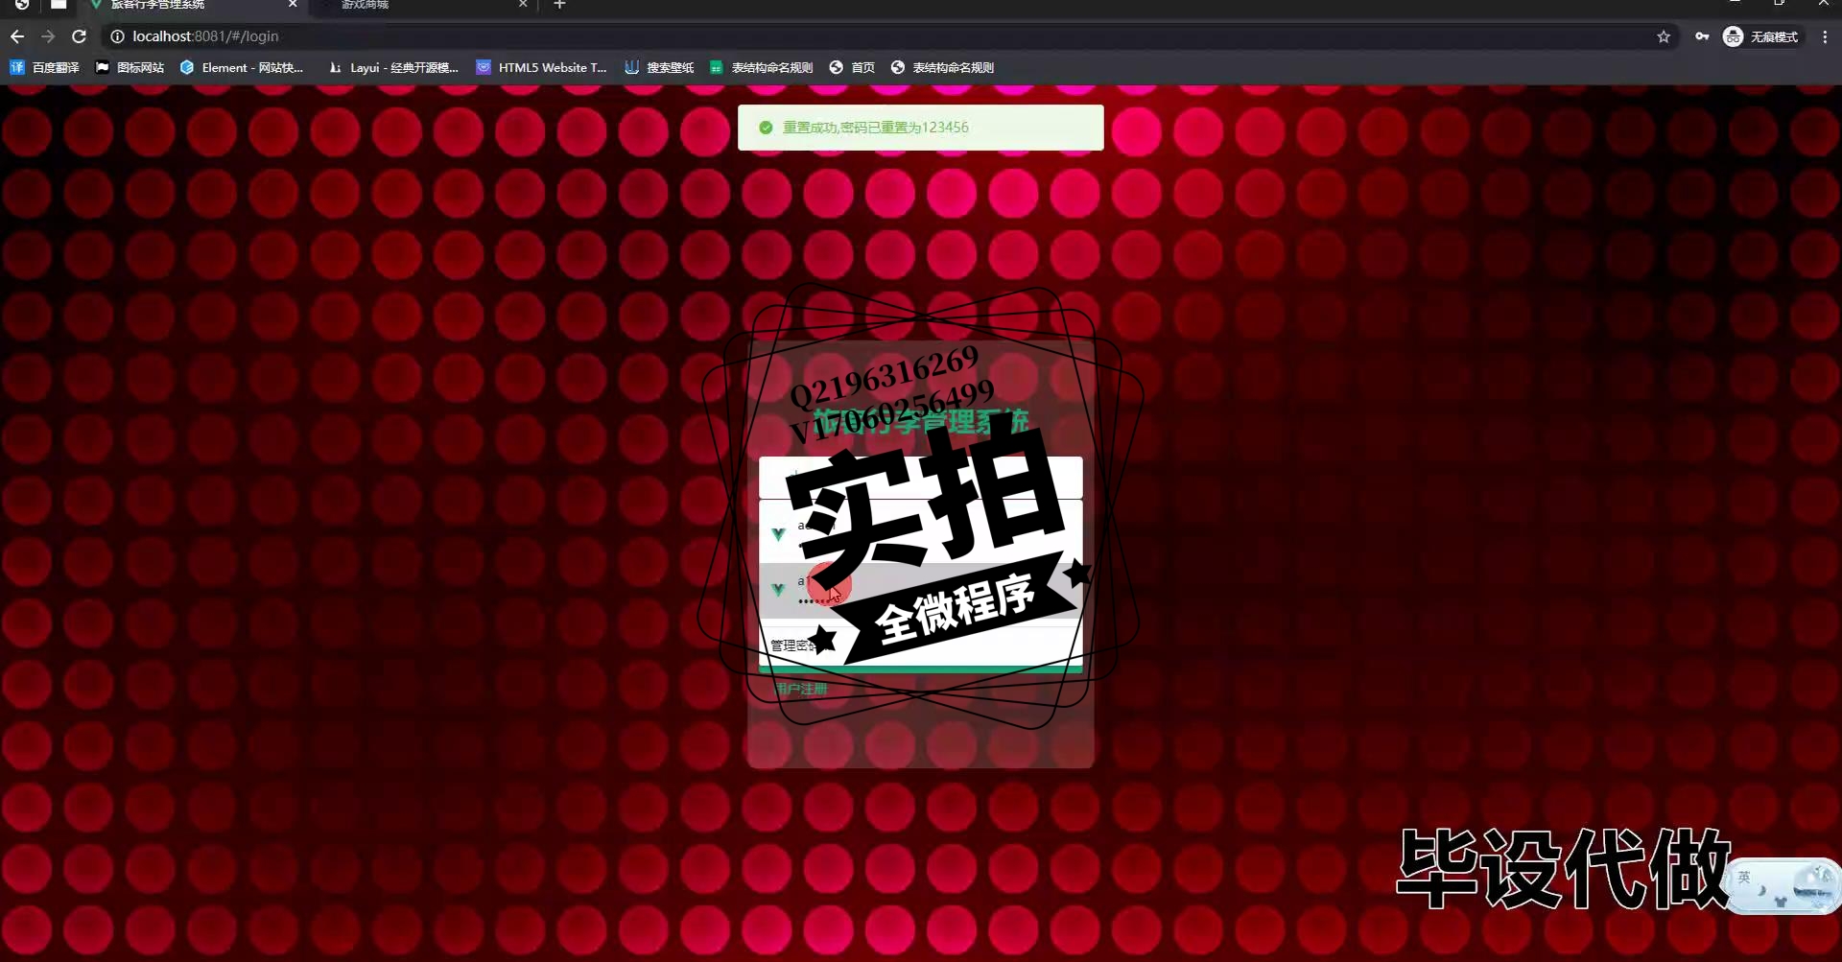Click the username input field
Image resolution: width=1842 pixels, height=962 pixels.
pyautogui.click(x=921, y=478)
